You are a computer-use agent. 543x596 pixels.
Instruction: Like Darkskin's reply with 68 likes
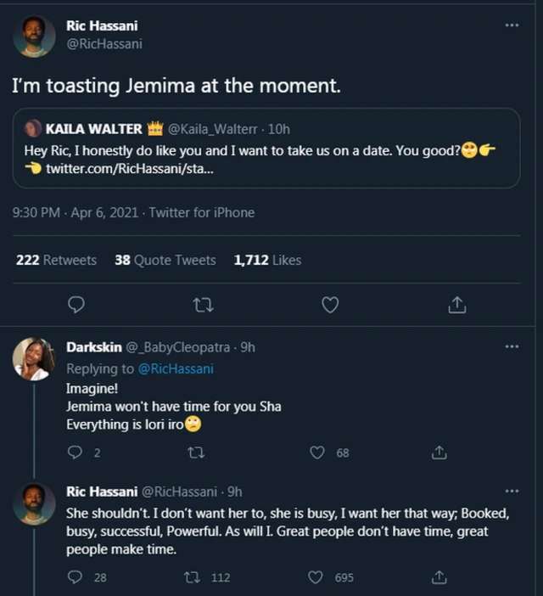(x=317, y=453)
